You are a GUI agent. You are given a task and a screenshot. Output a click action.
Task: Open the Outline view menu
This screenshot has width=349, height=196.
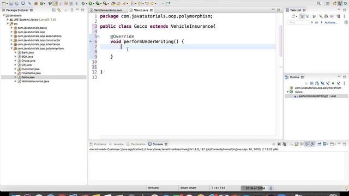344,83
